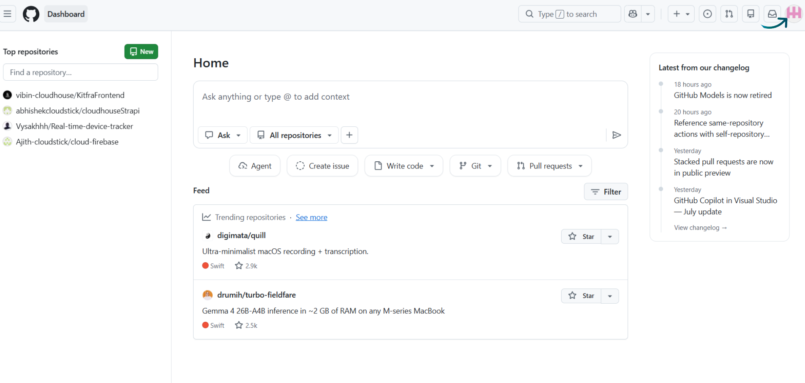
Task: Focus the Find a repository field
Action: pyautogui.click(x=80, y=72)
